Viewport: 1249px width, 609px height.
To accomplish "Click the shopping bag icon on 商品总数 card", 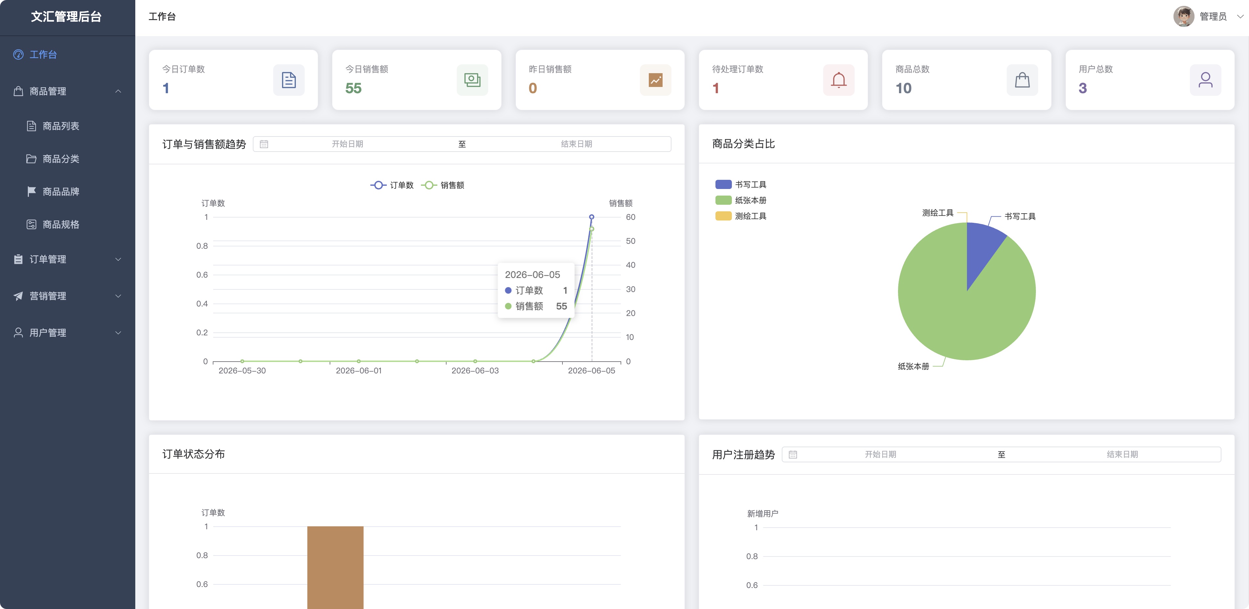I will [x=1022, y=80].
